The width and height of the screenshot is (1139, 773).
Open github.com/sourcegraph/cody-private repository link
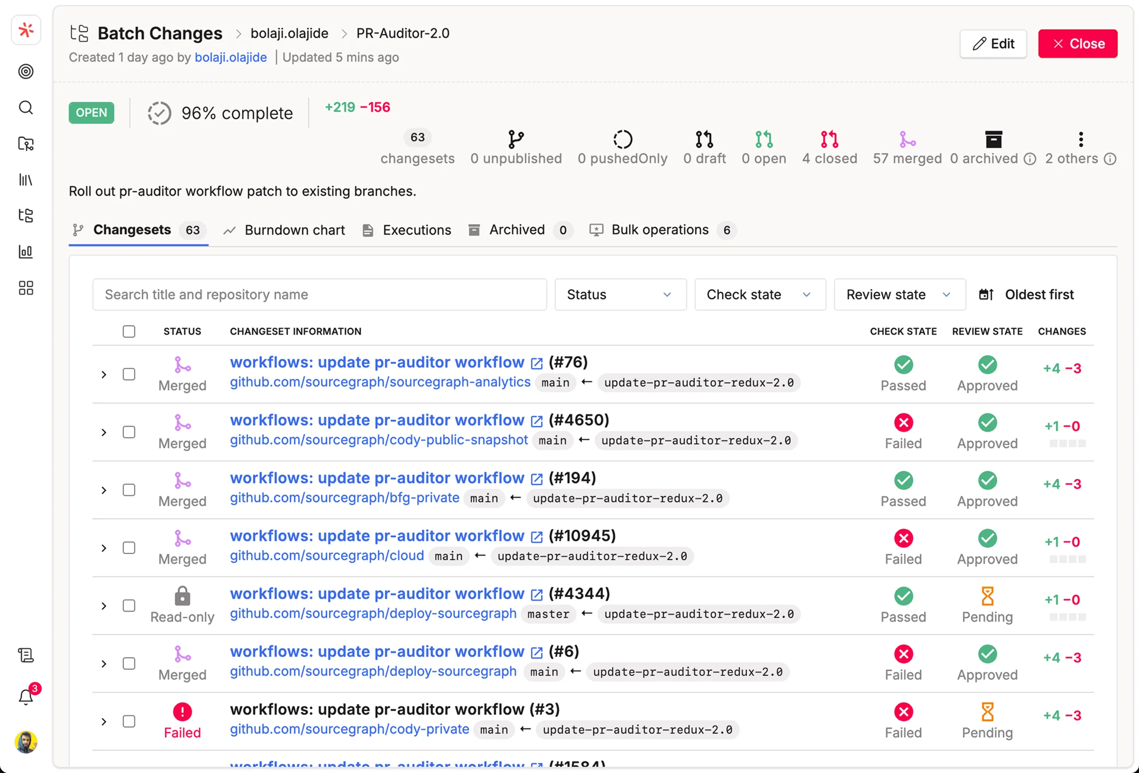(x=349, y=729)
